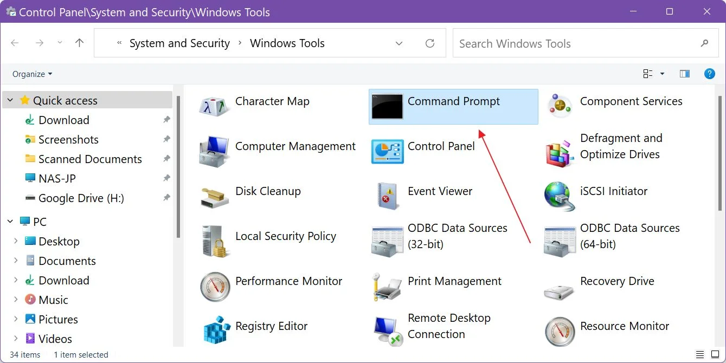Switch to large icons view in status bar

tap(715, 355)
